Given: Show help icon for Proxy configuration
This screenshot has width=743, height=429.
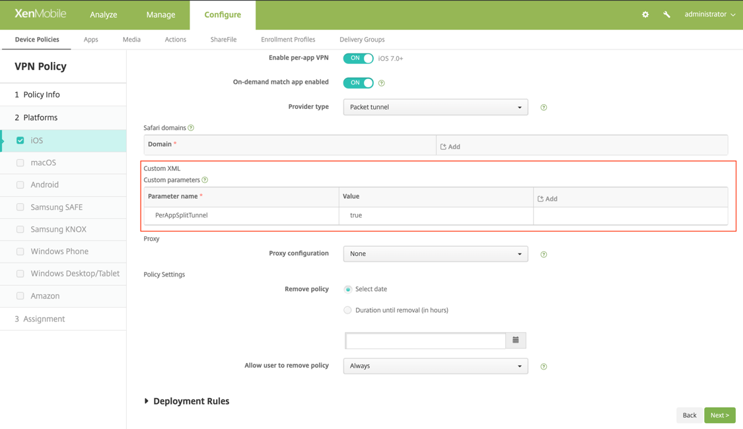Looking at the screenshot, I should (x=544, y=254).
